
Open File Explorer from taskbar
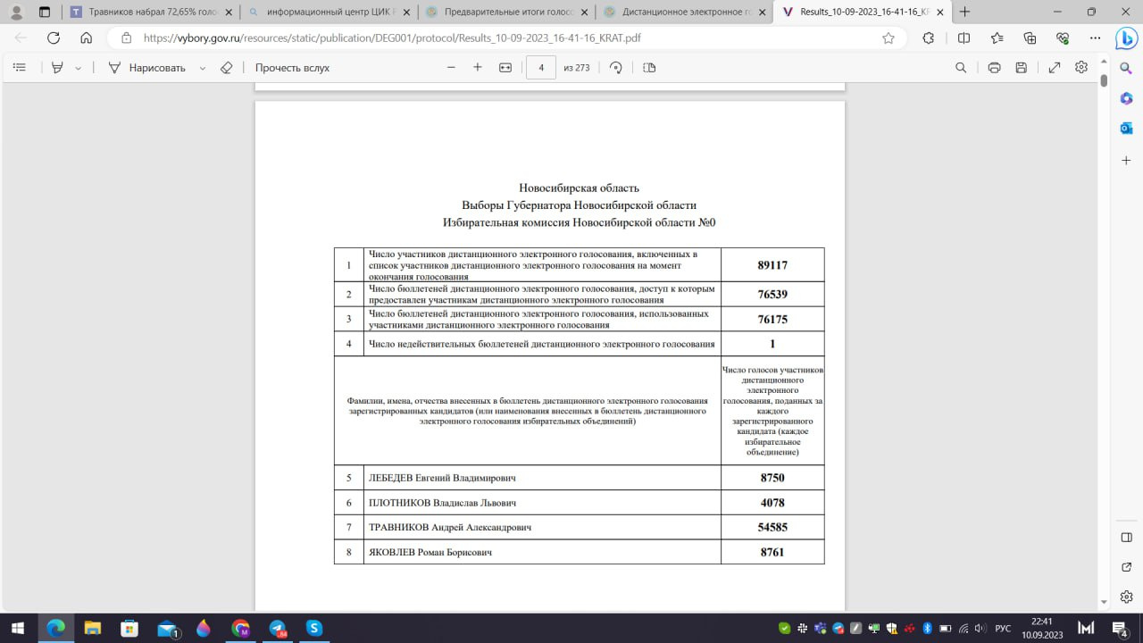pos(93,628)
